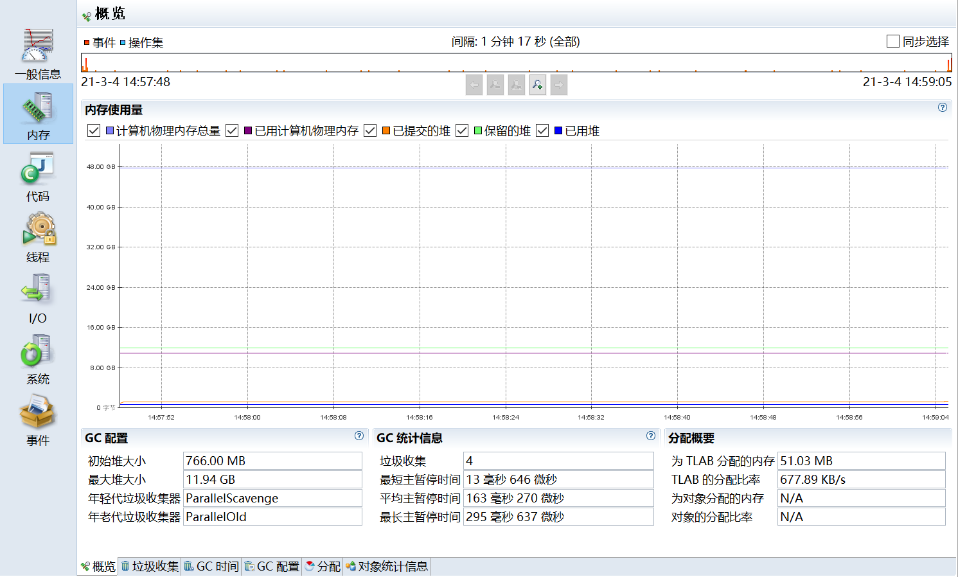
Task: Click the 事件 legend label above the timeline
Action: pyautogui.click(x=104, y=42)
